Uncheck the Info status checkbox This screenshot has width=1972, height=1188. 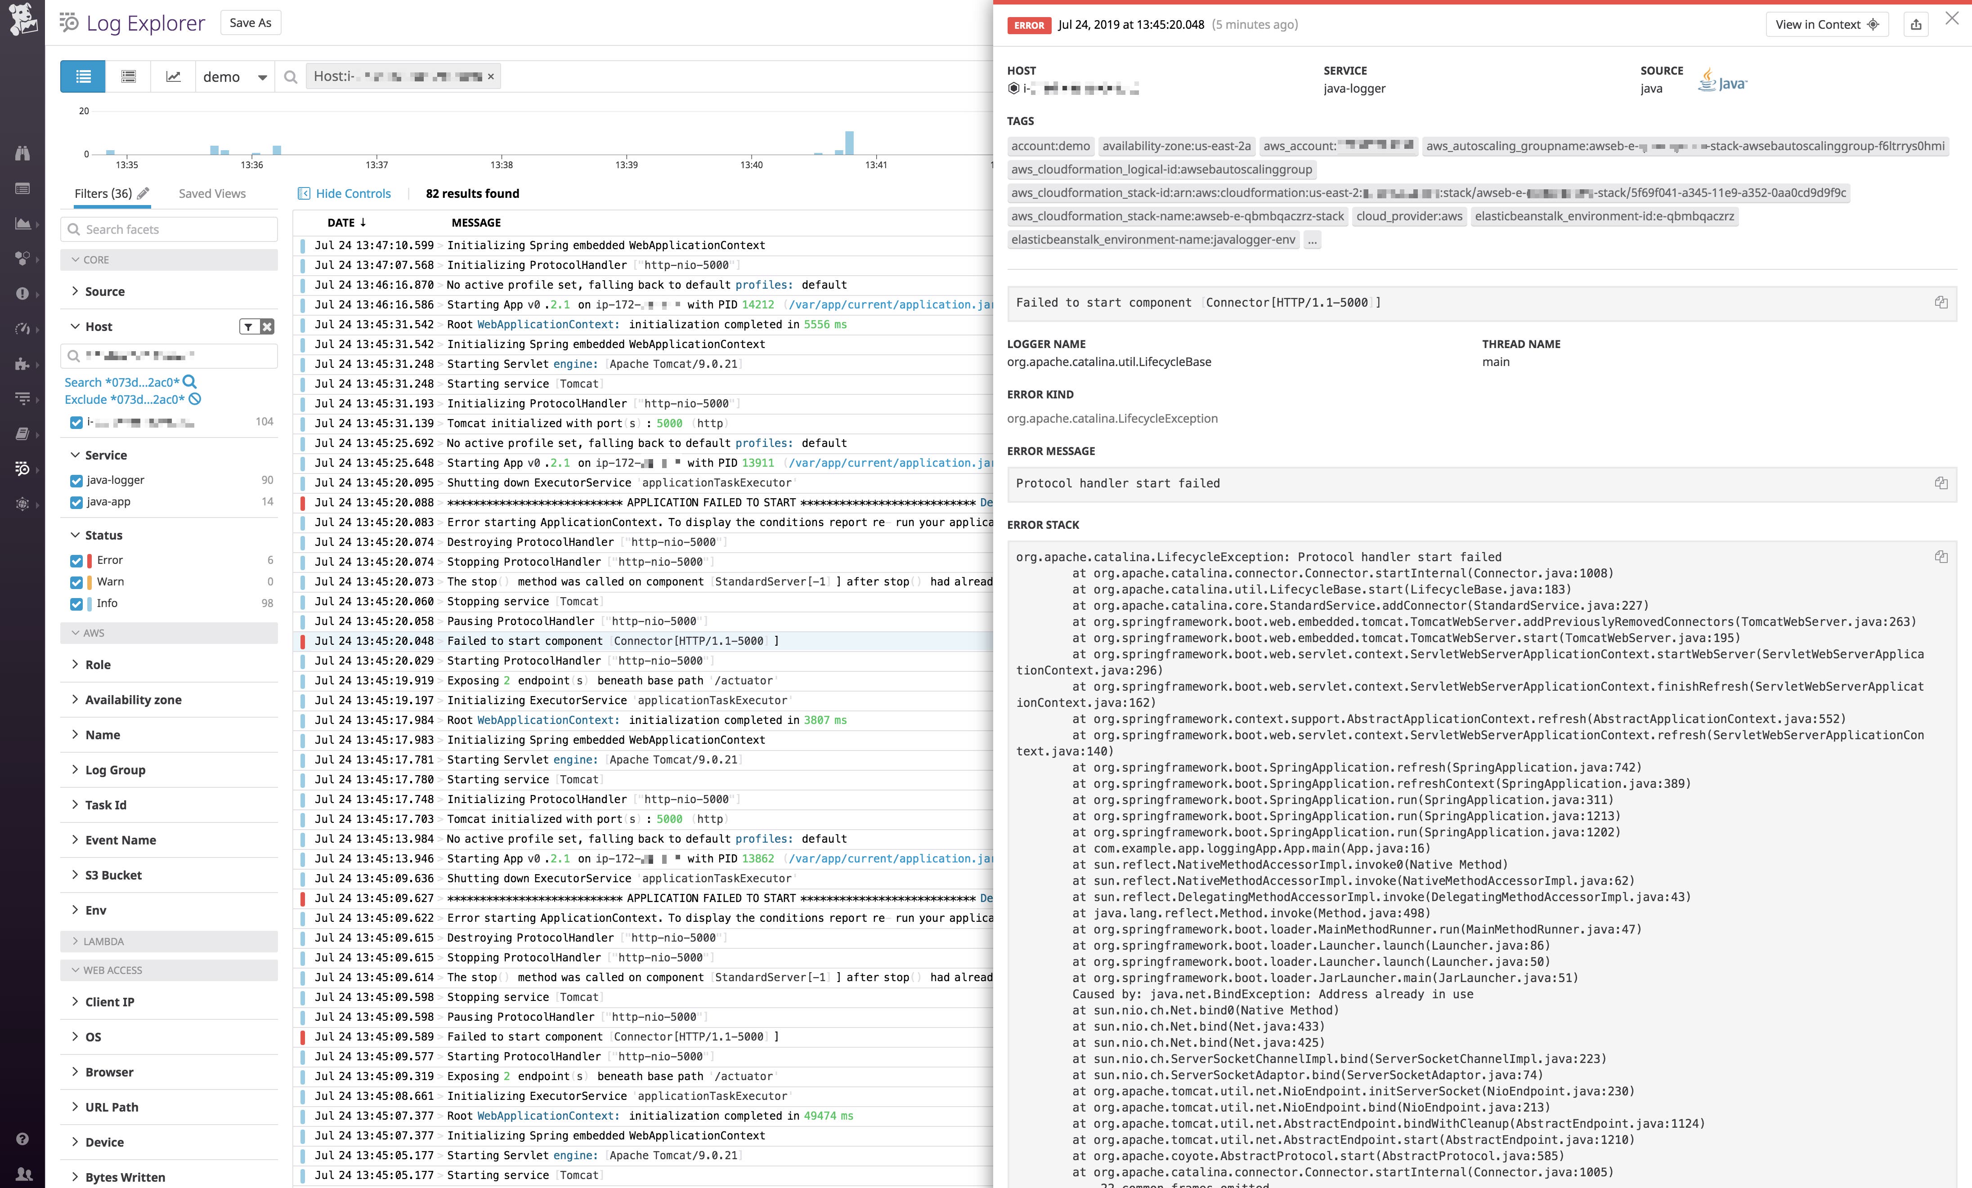pyautogui.click(x=76, y=603)
